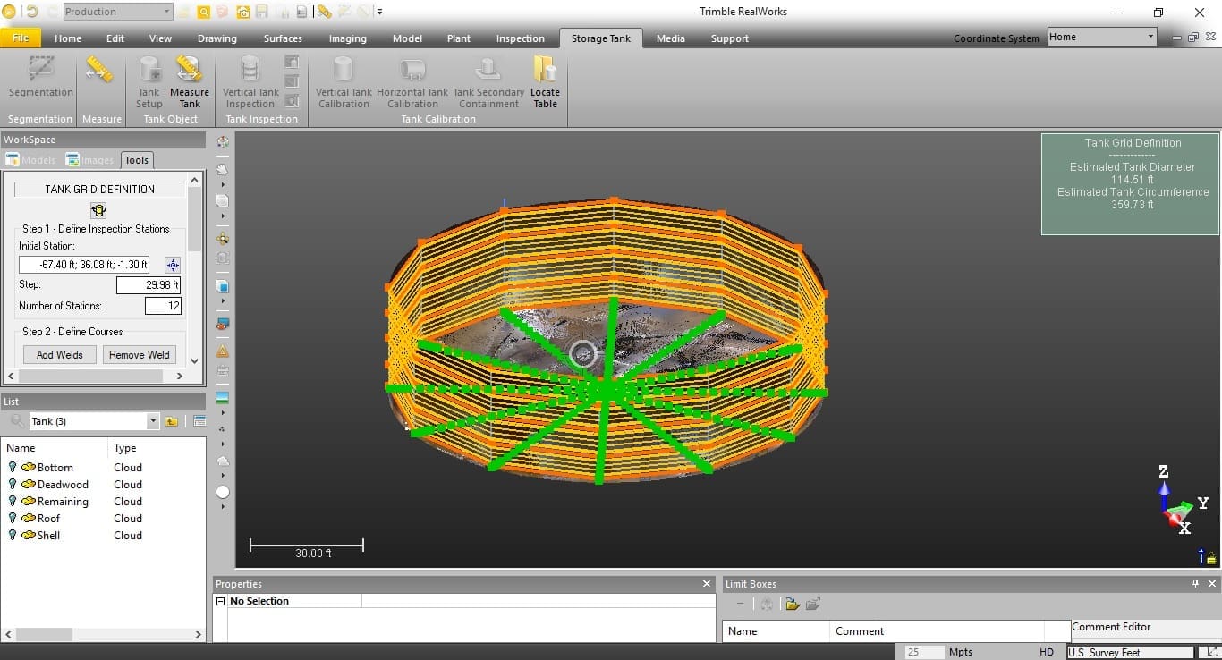
Task: Click the Number of Stations field
Action: (x=163, y=306)
